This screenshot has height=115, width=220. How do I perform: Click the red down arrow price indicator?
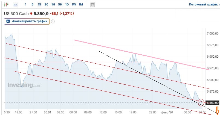31,13
